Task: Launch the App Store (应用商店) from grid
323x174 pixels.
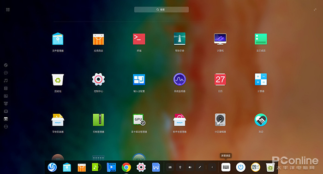Action: tap(98, 39)
